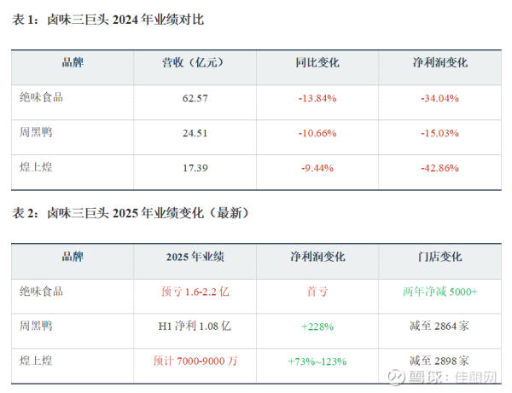Select the -42.86% net profit cell

(x=439, y=168)
